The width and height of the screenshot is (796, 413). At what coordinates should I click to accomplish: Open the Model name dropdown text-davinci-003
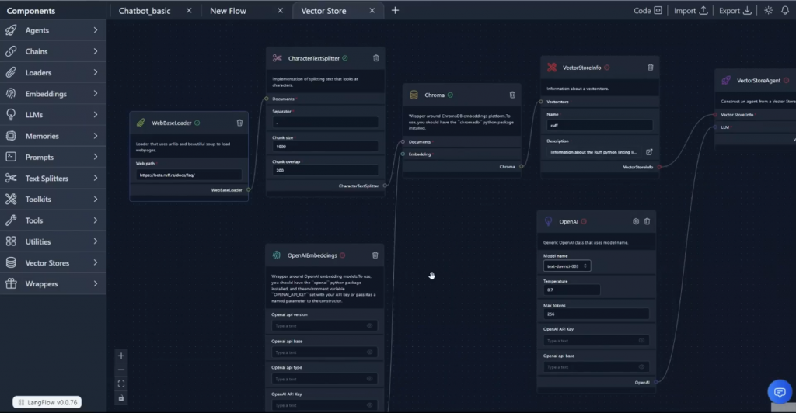[x=567, y=266]
